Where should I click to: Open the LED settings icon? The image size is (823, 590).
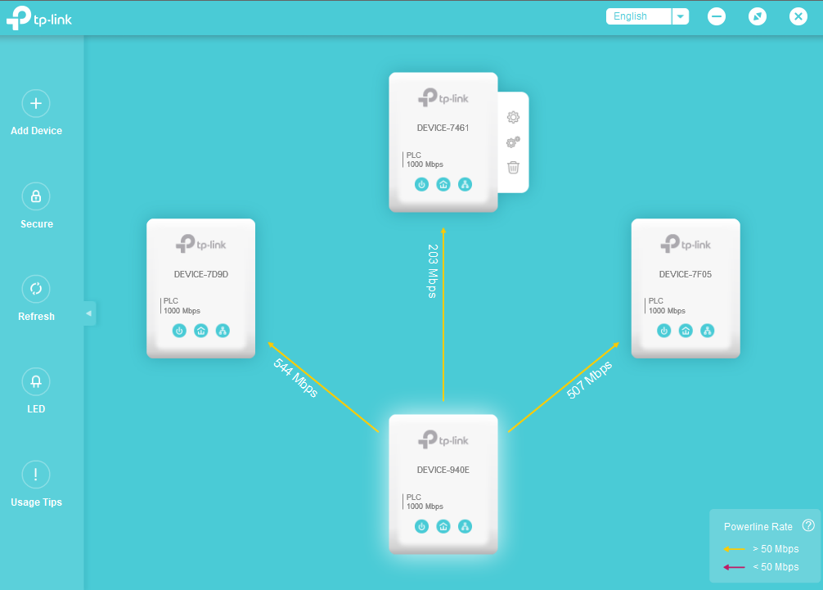click(36, 381)
